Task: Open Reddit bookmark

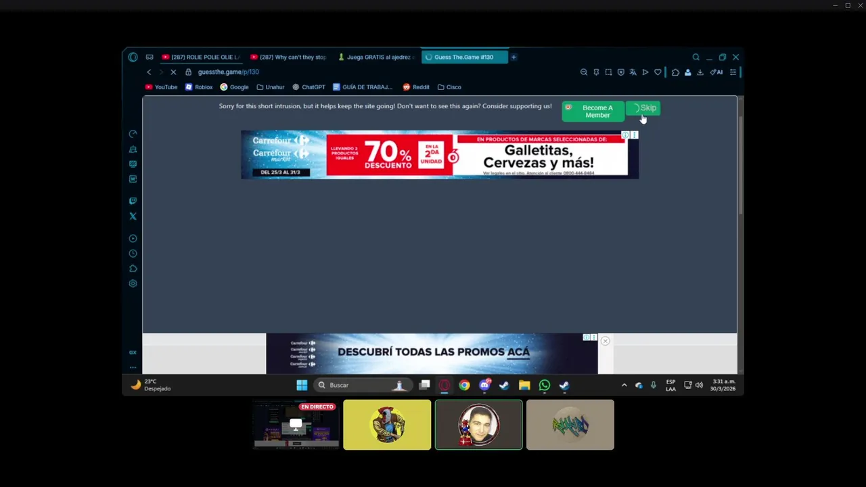Action: (x=416, y=87)
